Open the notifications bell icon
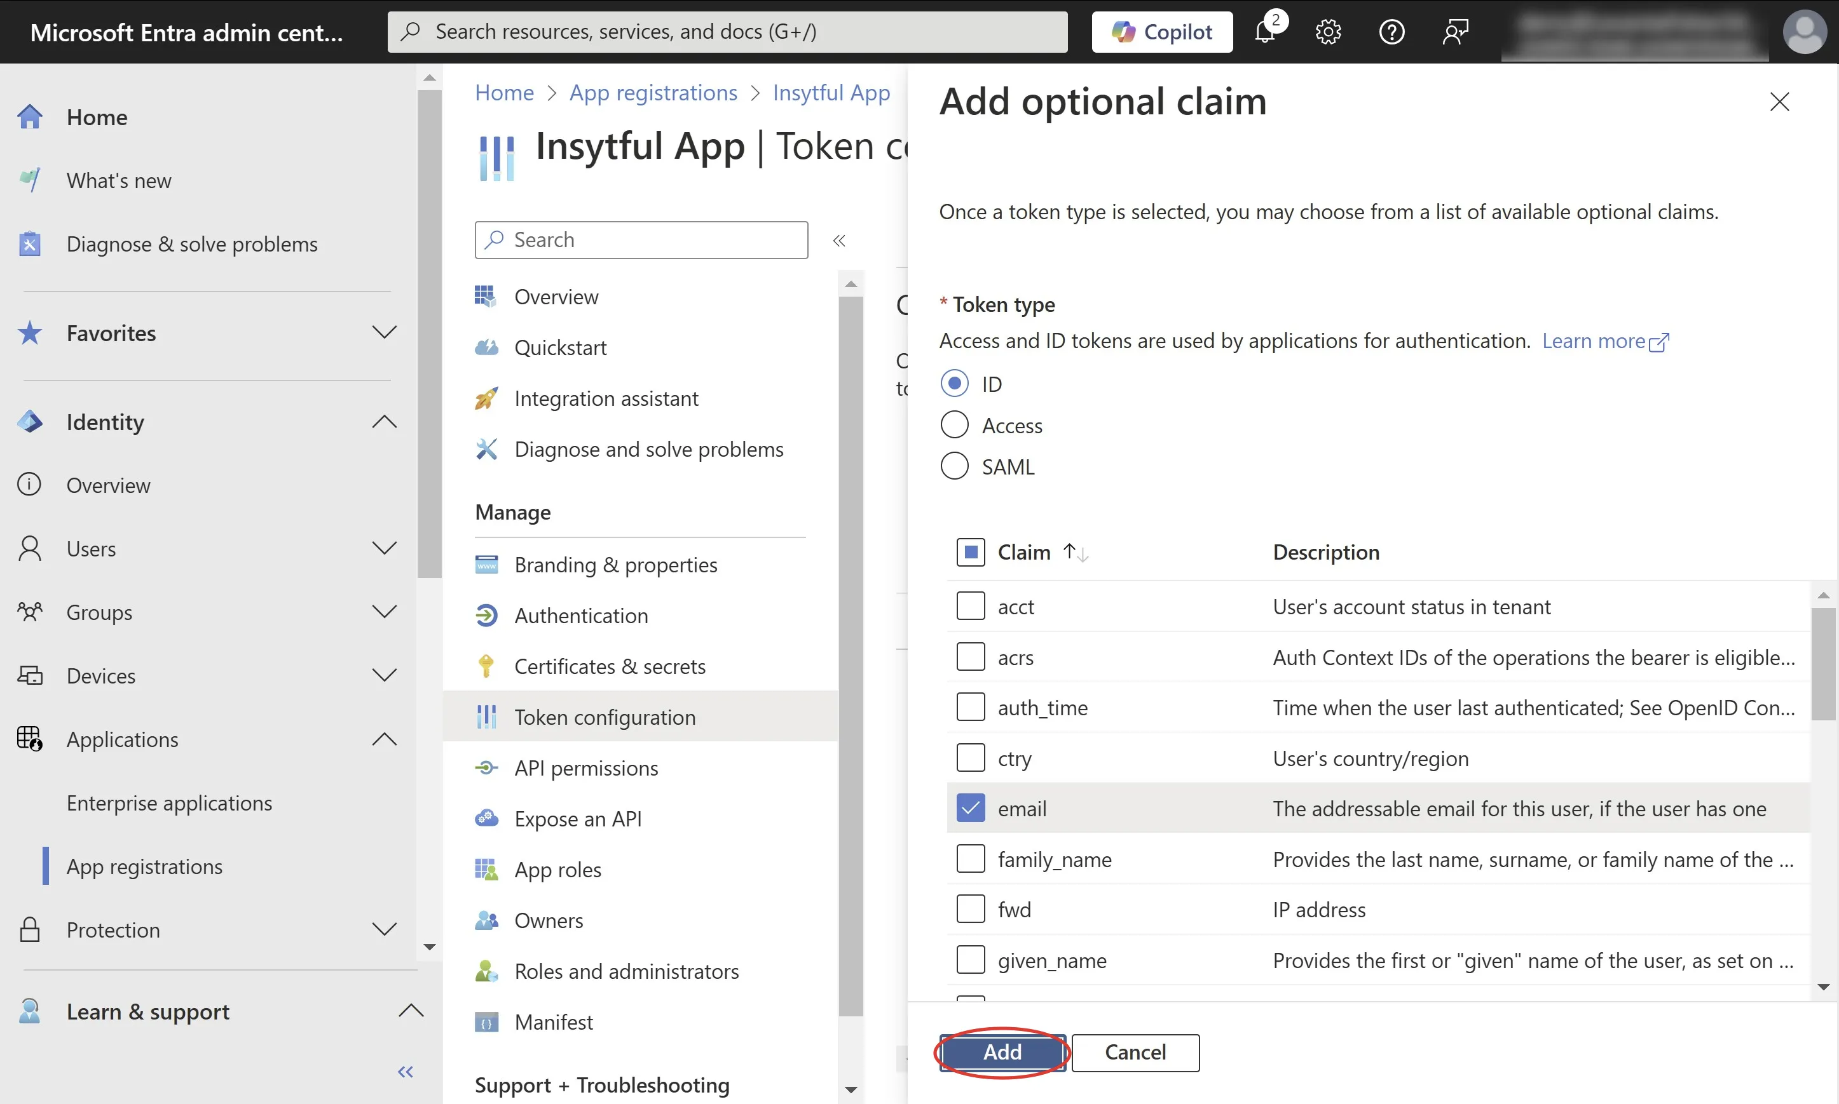This screenshot has width=1839, height=1104. [x=1264, y=32]
